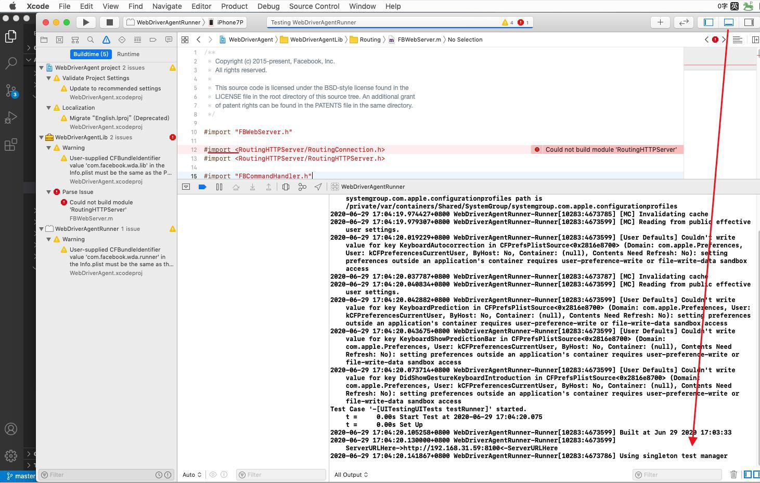The height and width of the screenshot is (483, 760).
Task: Select com.facebook.wda.runner CFBundleIdentifier warning
Action: click(x=121, y=257)
